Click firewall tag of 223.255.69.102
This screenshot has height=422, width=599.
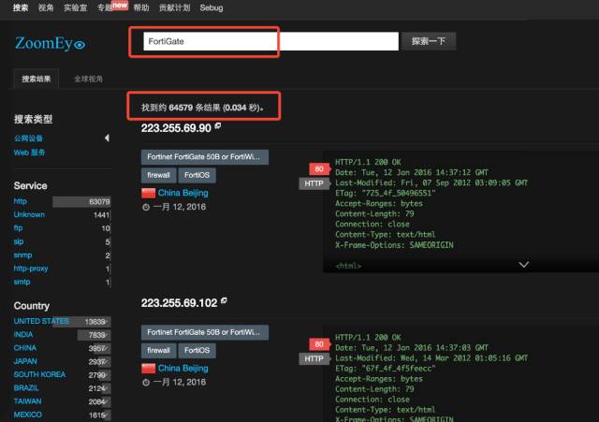click(x=158, y=351)
